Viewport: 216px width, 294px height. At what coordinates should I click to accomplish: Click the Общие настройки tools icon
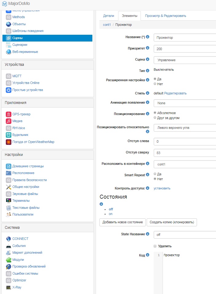coord(8,187)
